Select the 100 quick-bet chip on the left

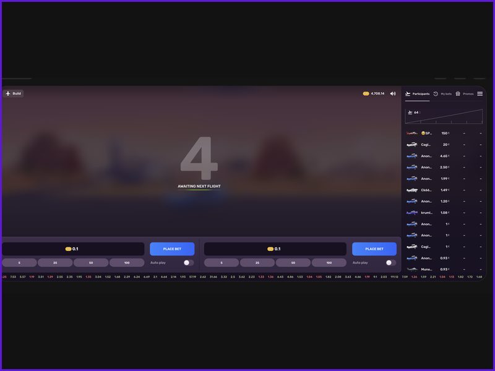127,262
